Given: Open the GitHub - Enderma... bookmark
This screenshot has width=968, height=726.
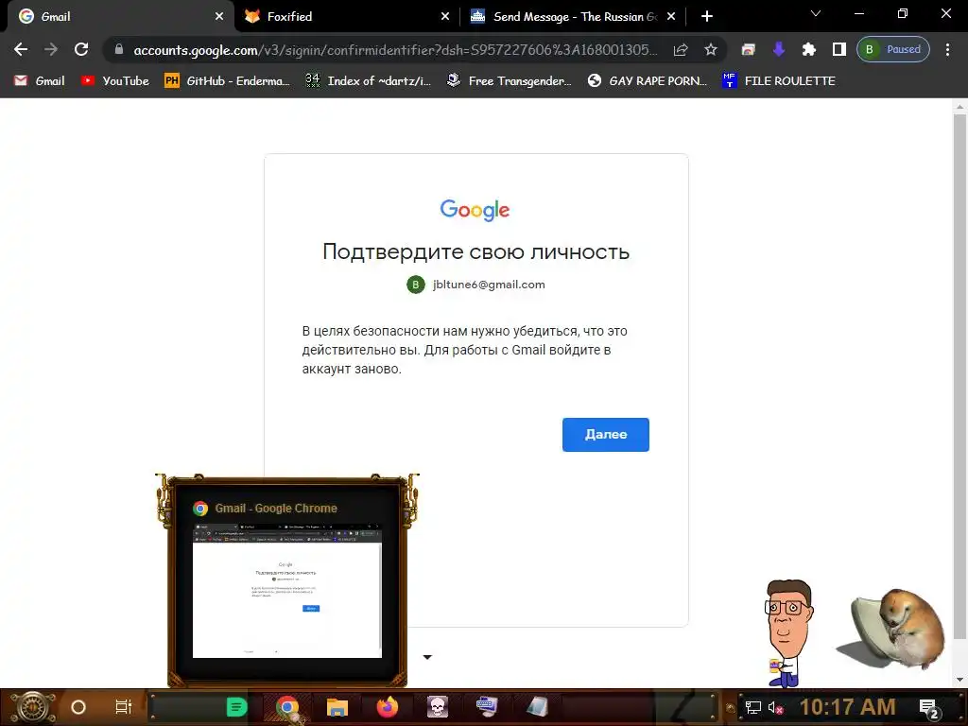Looking at the screenshot, I should tap(227, 81).
